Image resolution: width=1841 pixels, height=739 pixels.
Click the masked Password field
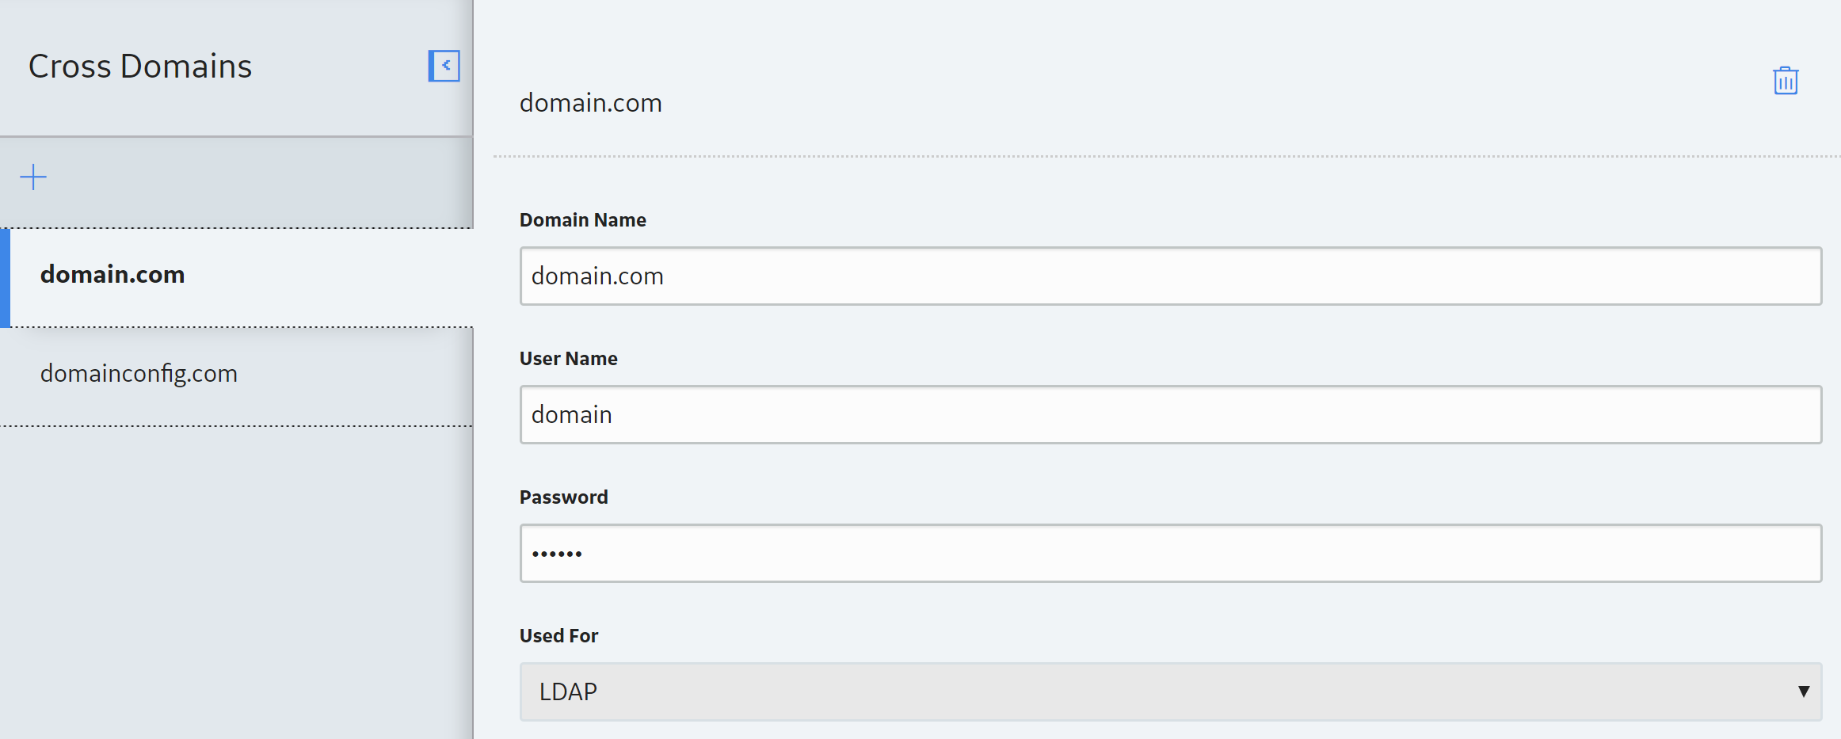coord(1171,553)
